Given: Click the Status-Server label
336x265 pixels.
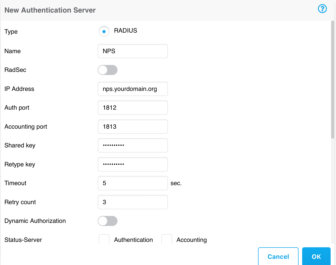Looking at the screenshot, I should tap(23, 240).
